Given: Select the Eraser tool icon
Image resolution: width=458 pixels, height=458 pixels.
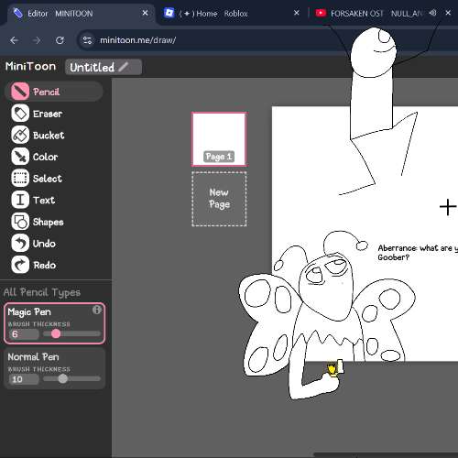Looking at the screenshot, I should 20,114.
